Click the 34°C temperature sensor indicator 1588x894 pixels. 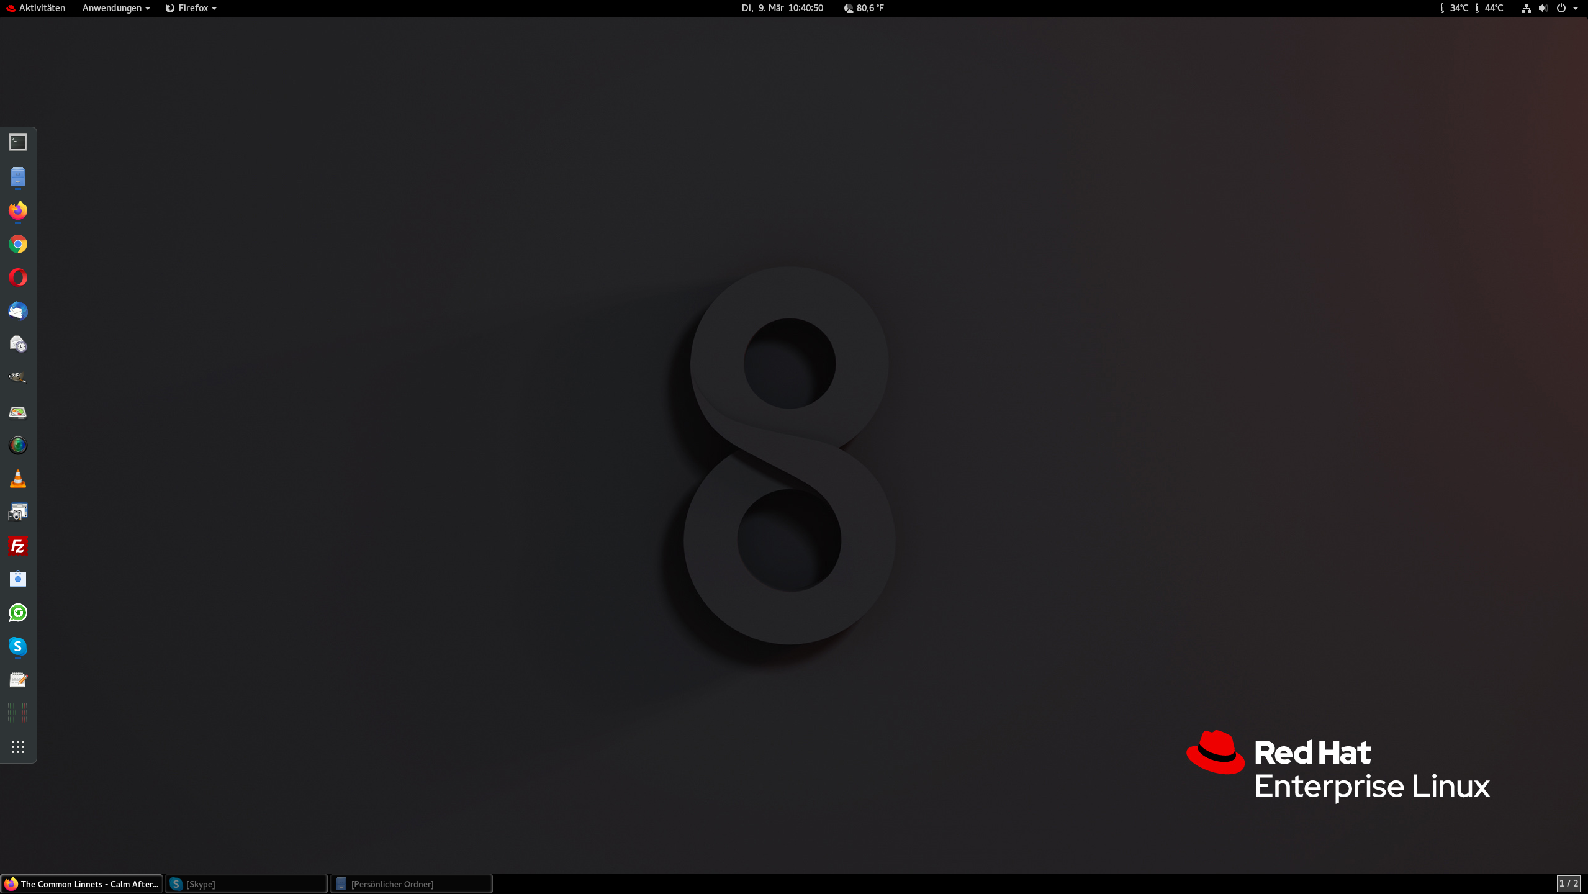[1454, 8]
